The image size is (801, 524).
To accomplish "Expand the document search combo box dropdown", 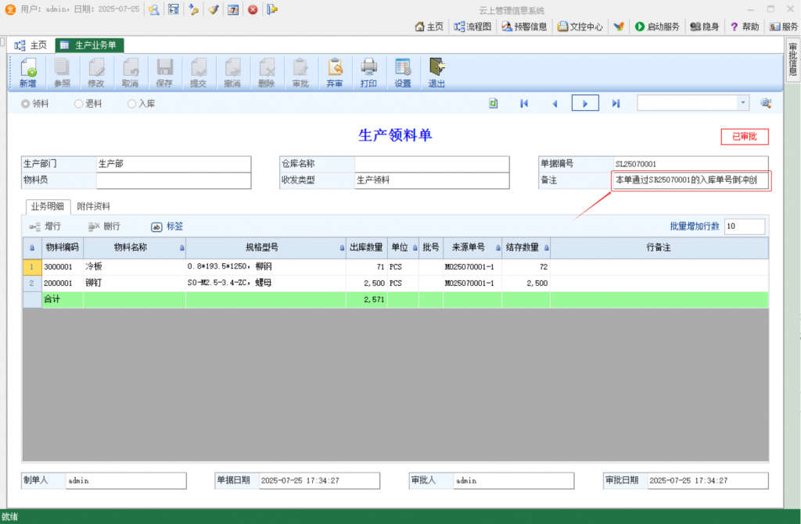I will pos(743,103).
